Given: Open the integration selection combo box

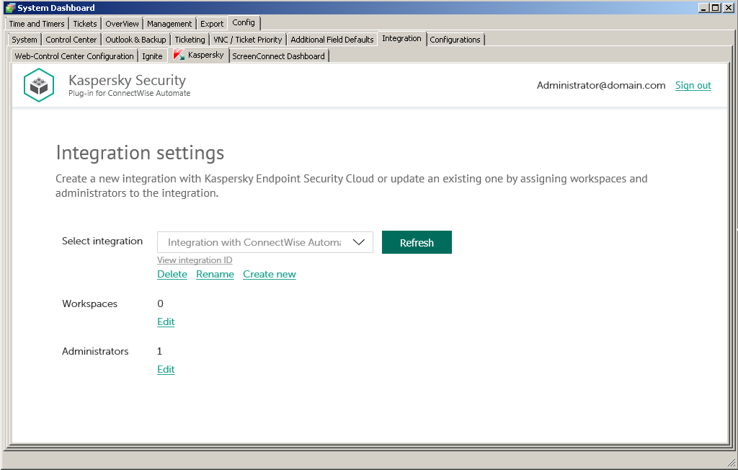Looking at the screenshot, I should click(254, 242).
